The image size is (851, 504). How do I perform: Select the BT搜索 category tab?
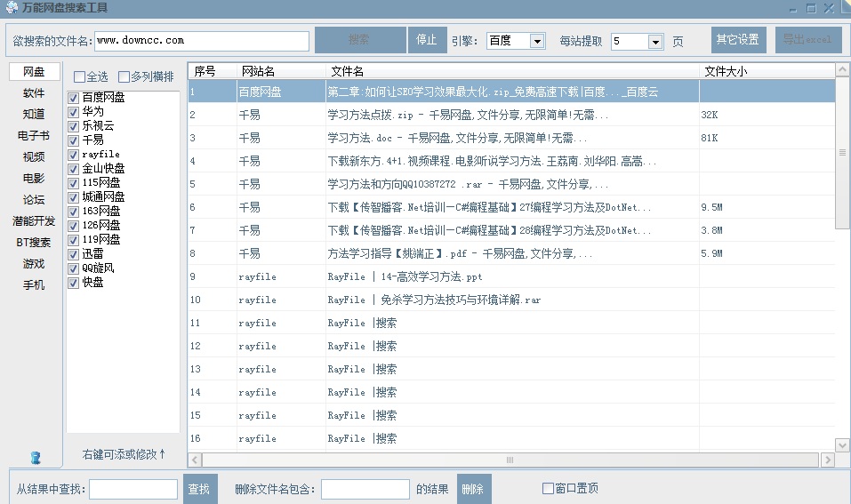pyautogui.click(x=34, y=243)
